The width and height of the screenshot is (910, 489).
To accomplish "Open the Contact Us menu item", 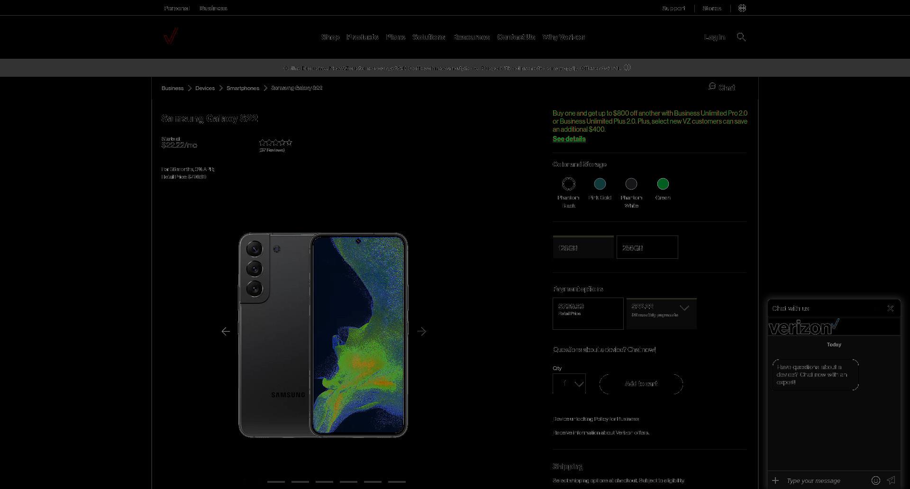I will 516,37.
